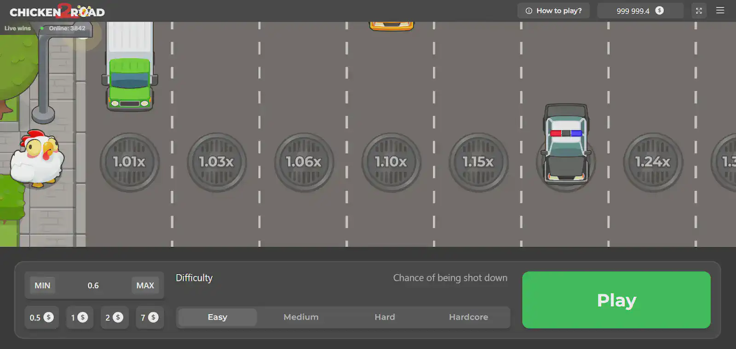Select Hardcore difficulty
The image size is (736, 349).
(x=468, y=317)
